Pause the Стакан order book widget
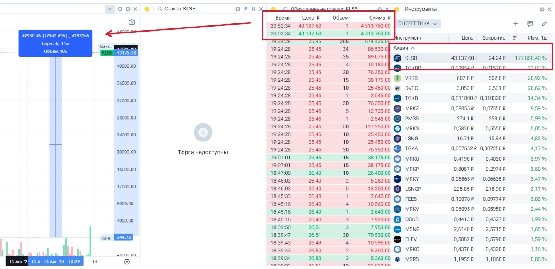555x269 pixels. coord(253,9)
